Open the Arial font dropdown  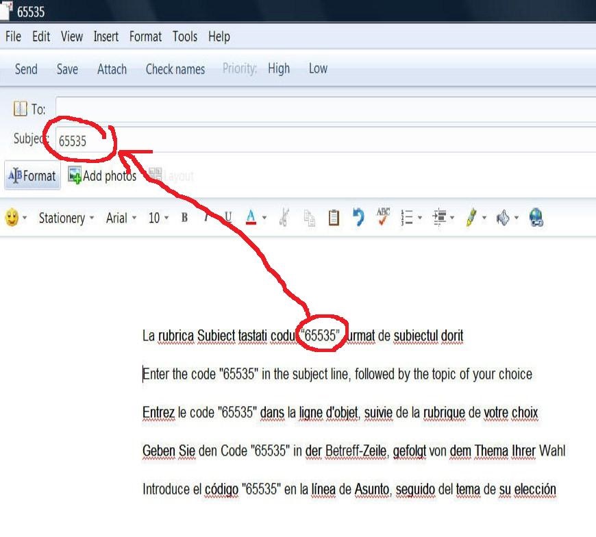121,218
